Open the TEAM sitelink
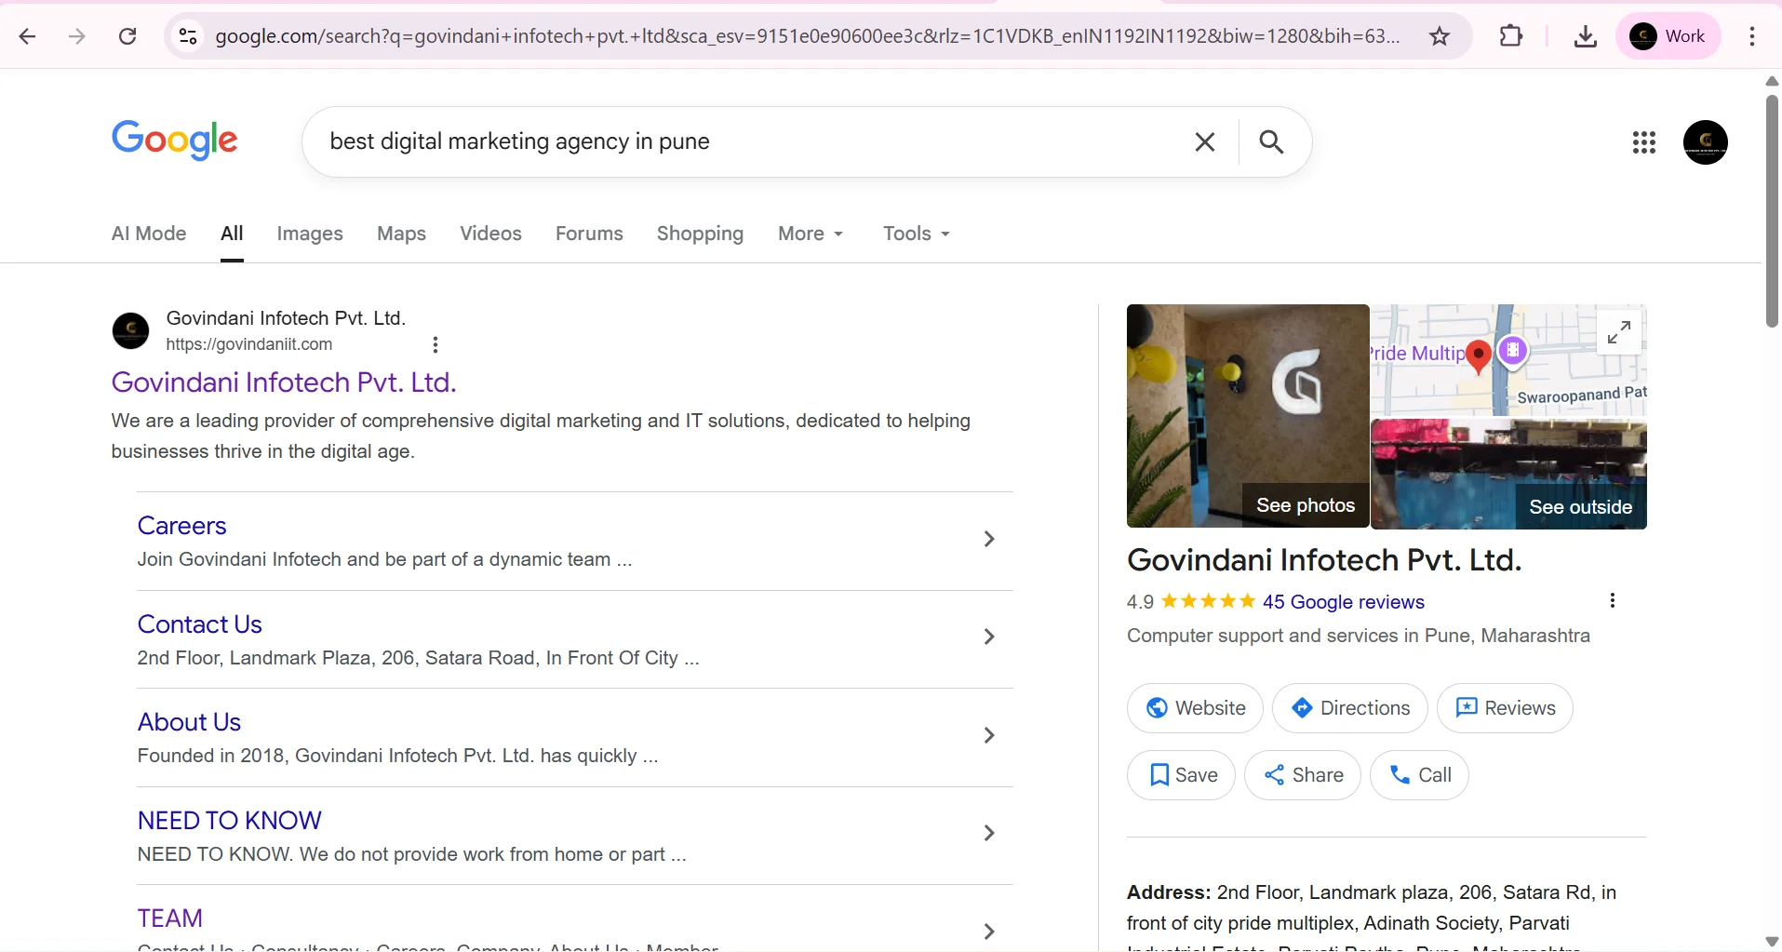This screenshot has height=952, width=1782. (x=169, y=918)
